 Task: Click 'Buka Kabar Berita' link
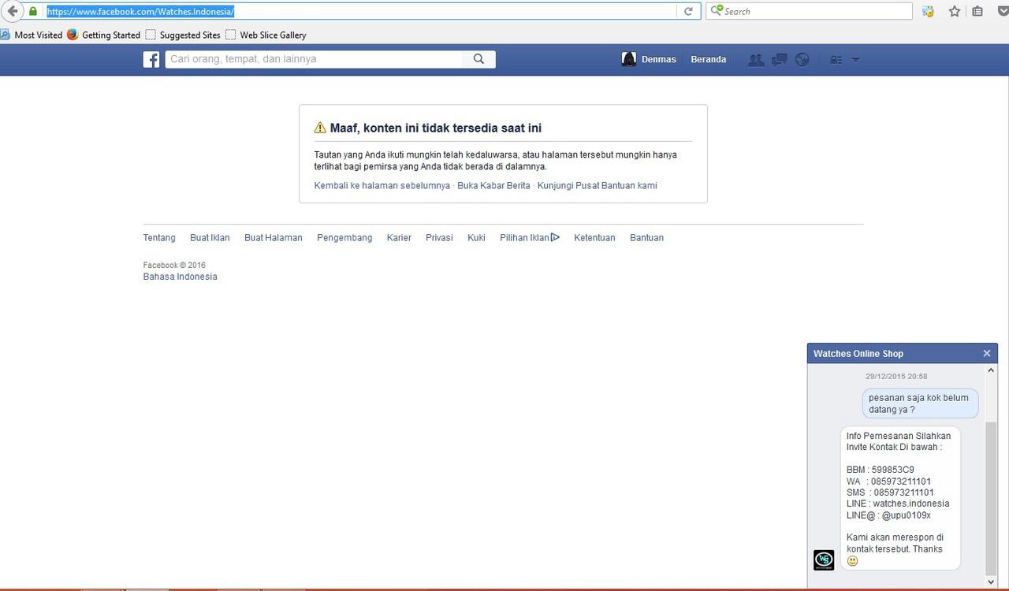[493, 185]
